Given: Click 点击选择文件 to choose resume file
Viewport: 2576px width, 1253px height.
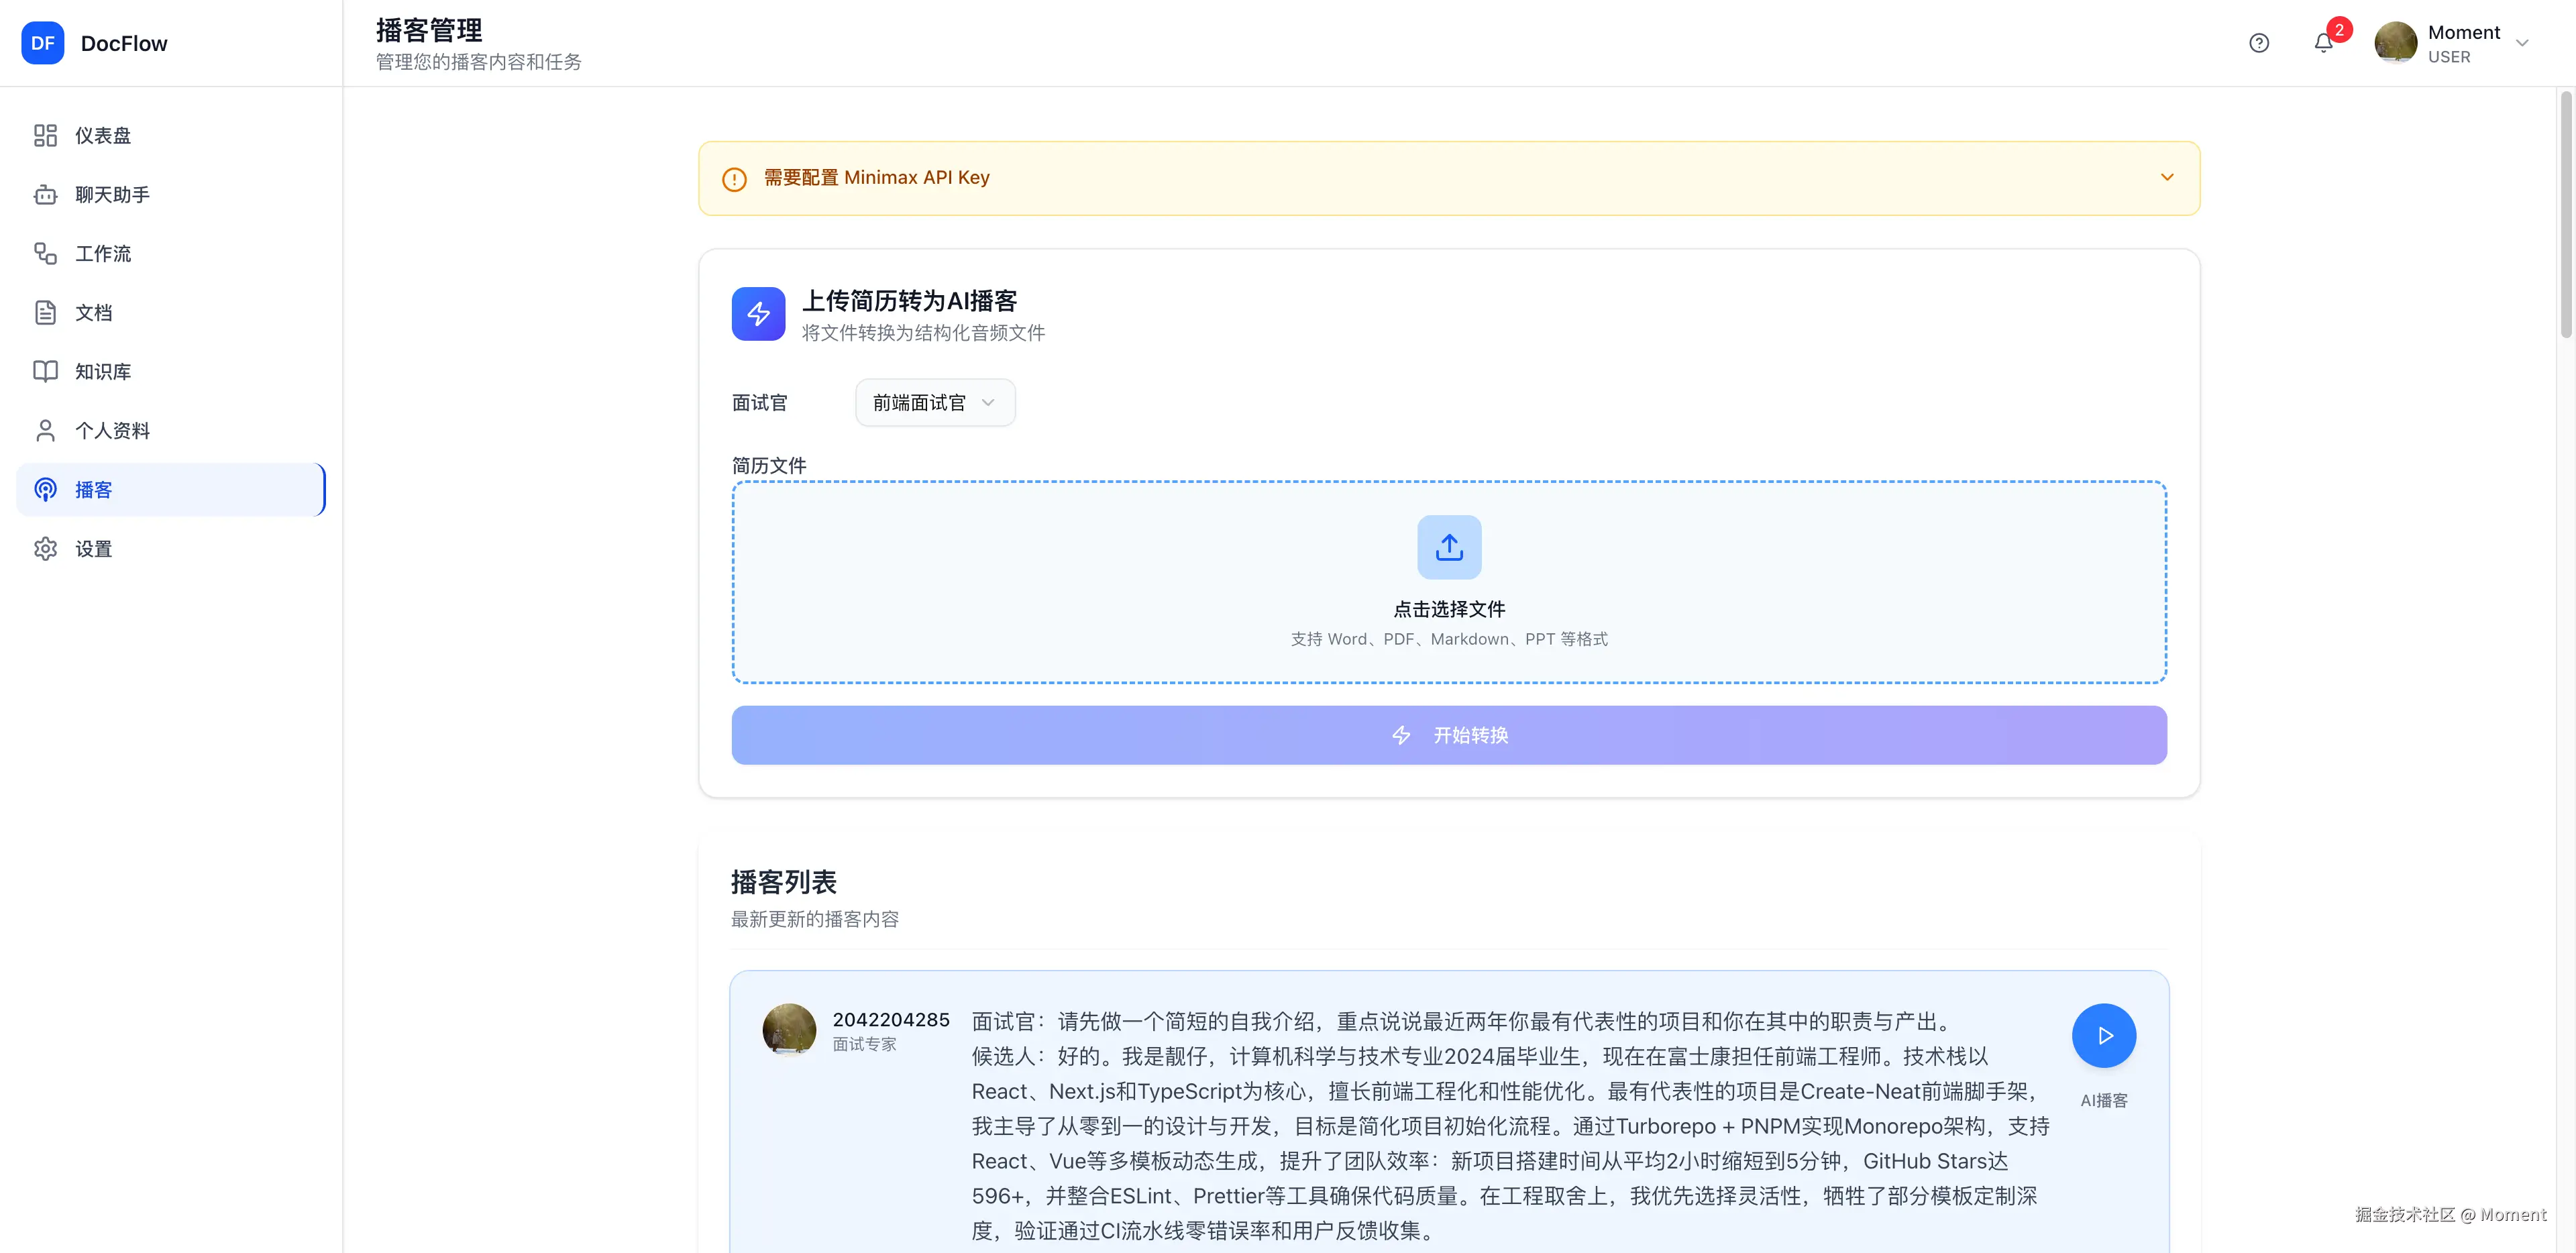Looking at the screenshot, I should click(1448, 609).
